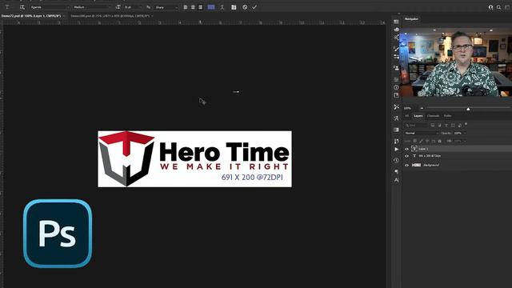Screen dimensions: 512x288
Task: Switch to the Layers tab
Action: [x=418, y=116]
